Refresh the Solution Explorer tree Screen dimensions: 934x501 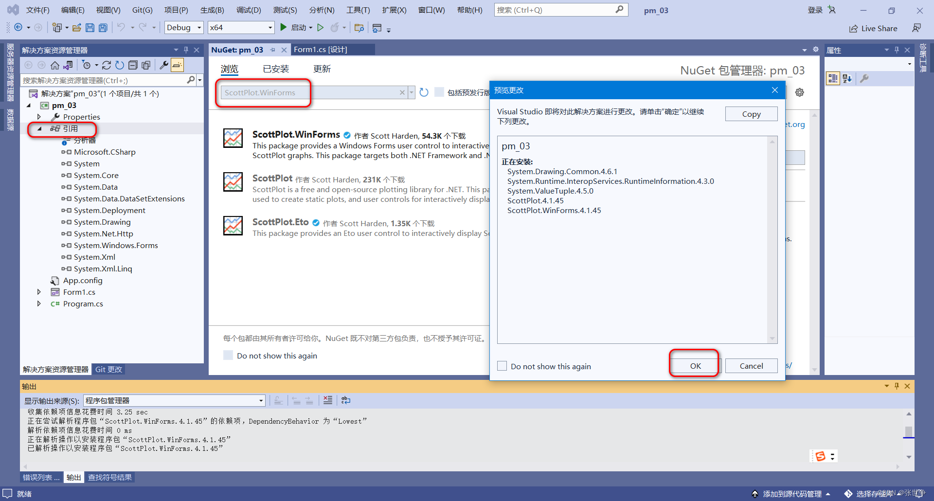tap(120, 65)
